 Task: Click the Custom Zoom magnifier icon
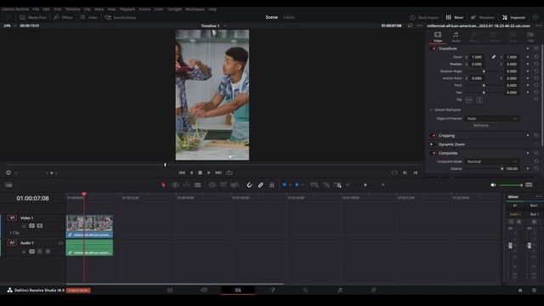(337, 185)
